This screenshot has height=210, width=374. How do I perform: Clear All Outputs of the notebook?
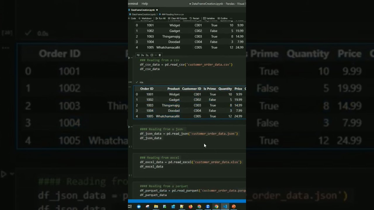click(177, 18)
